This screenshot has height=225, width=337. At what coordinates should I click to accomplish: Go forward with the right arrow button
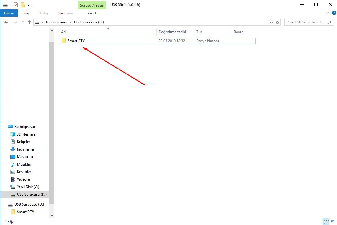(15, 22)
